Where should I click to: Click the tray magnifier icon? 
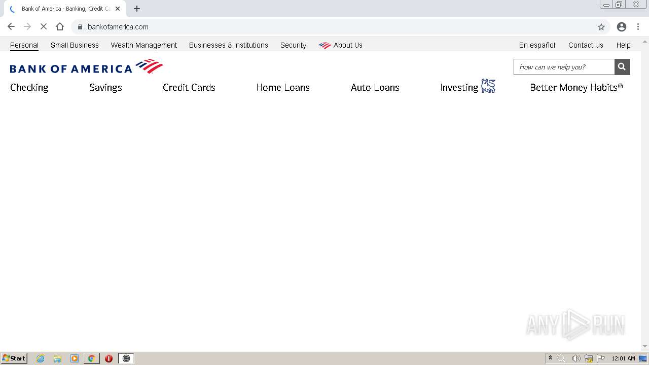coord(561,358)
